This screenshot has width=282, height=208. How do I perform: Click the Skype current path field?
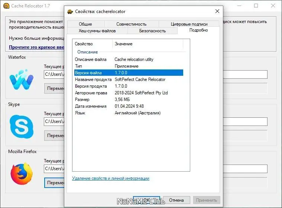point(54,121)
